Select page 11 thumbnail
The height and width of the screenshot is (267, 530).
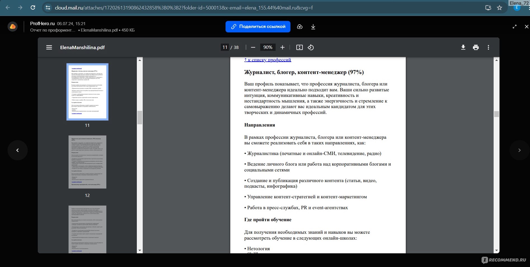[87, 92]
